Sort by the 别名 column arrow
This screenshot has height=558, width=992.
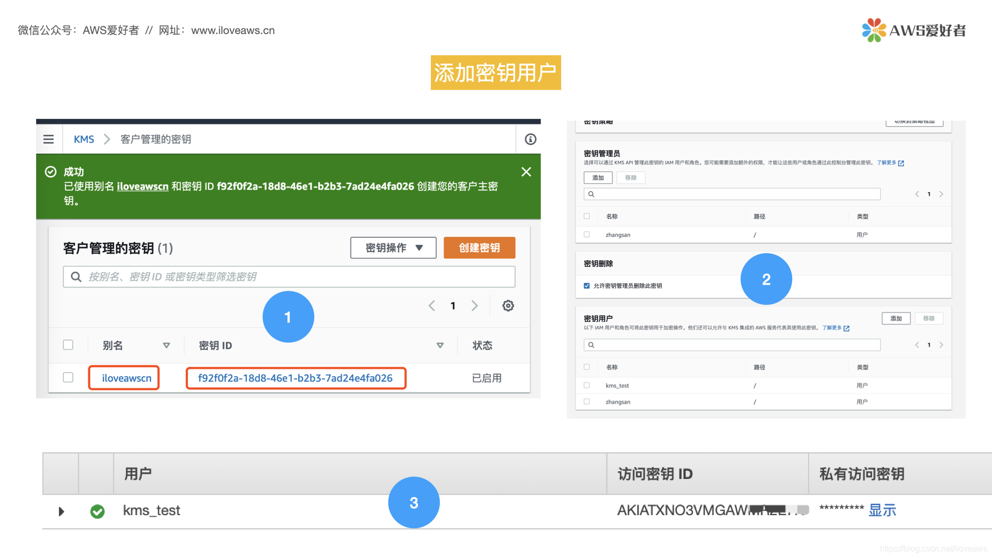(x=166, y=346)
